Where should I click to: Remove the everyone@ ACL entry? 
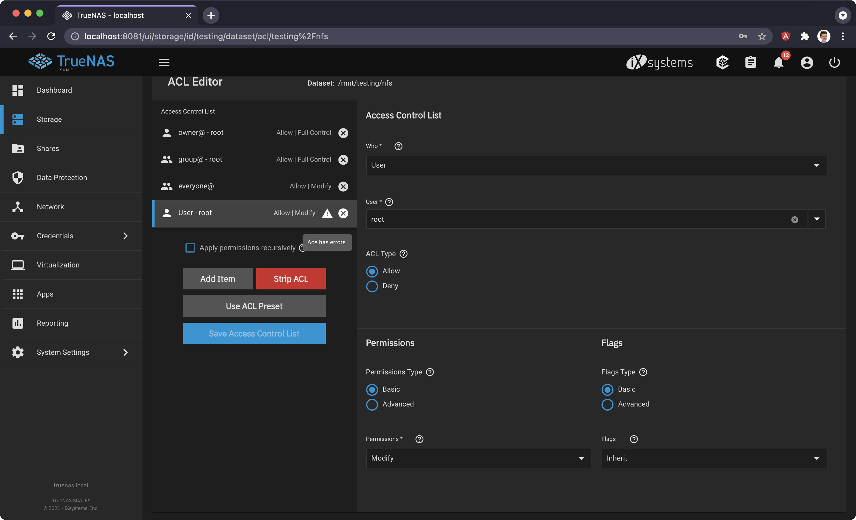click(x=343, y=187)
